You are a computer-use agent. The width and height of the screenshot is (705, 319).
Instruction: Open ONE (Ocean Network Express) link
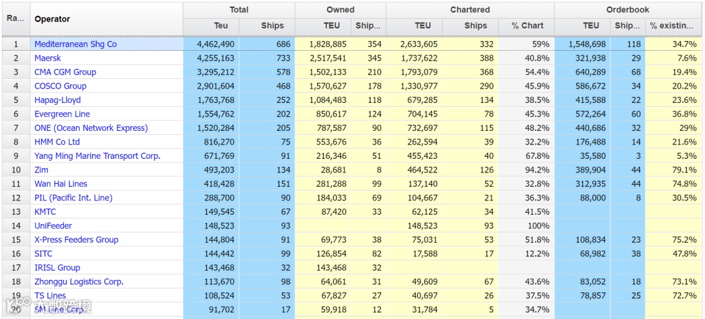91,128
